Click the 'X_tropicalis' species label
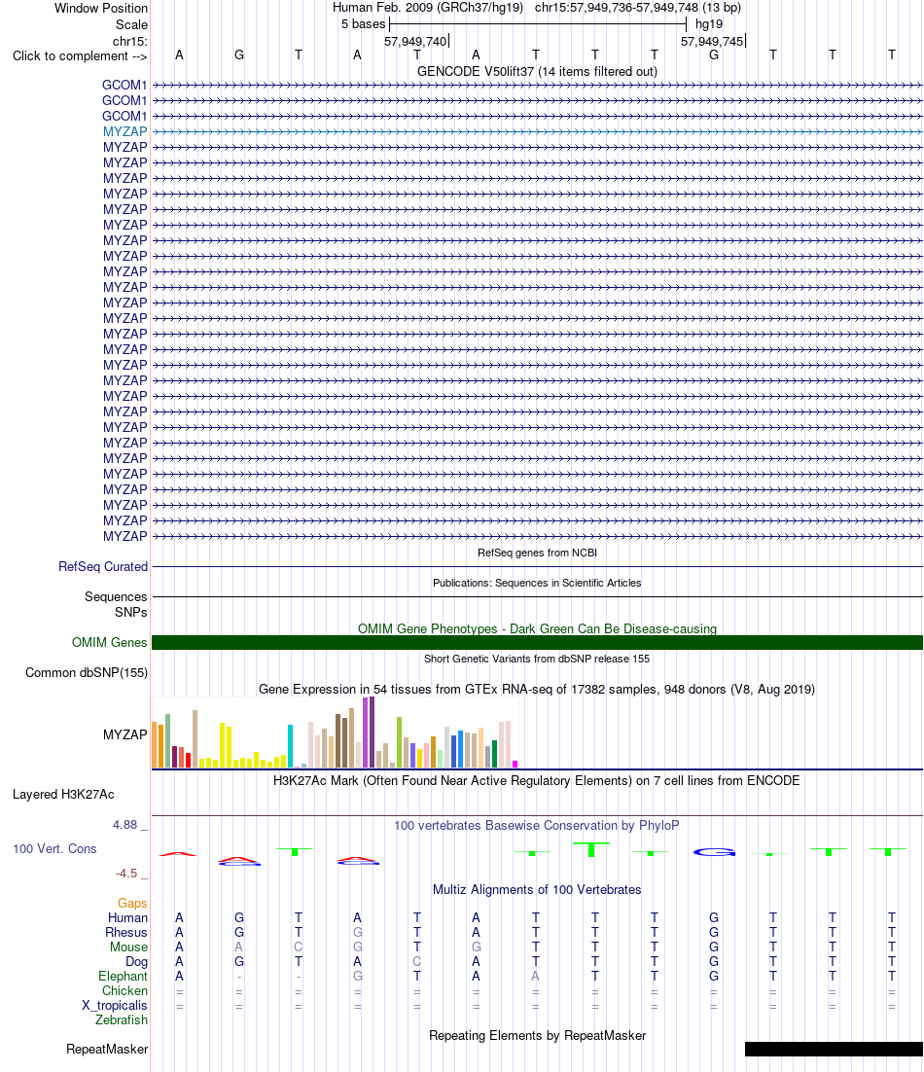The height and width of the screenshot is (1072, 924). tap(115, 1005)
